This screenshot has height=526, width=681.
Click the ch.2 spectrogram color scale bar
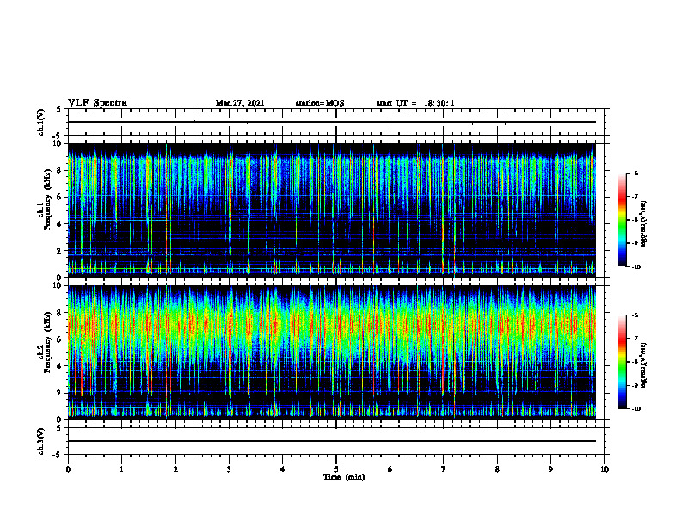pos(622,362)
